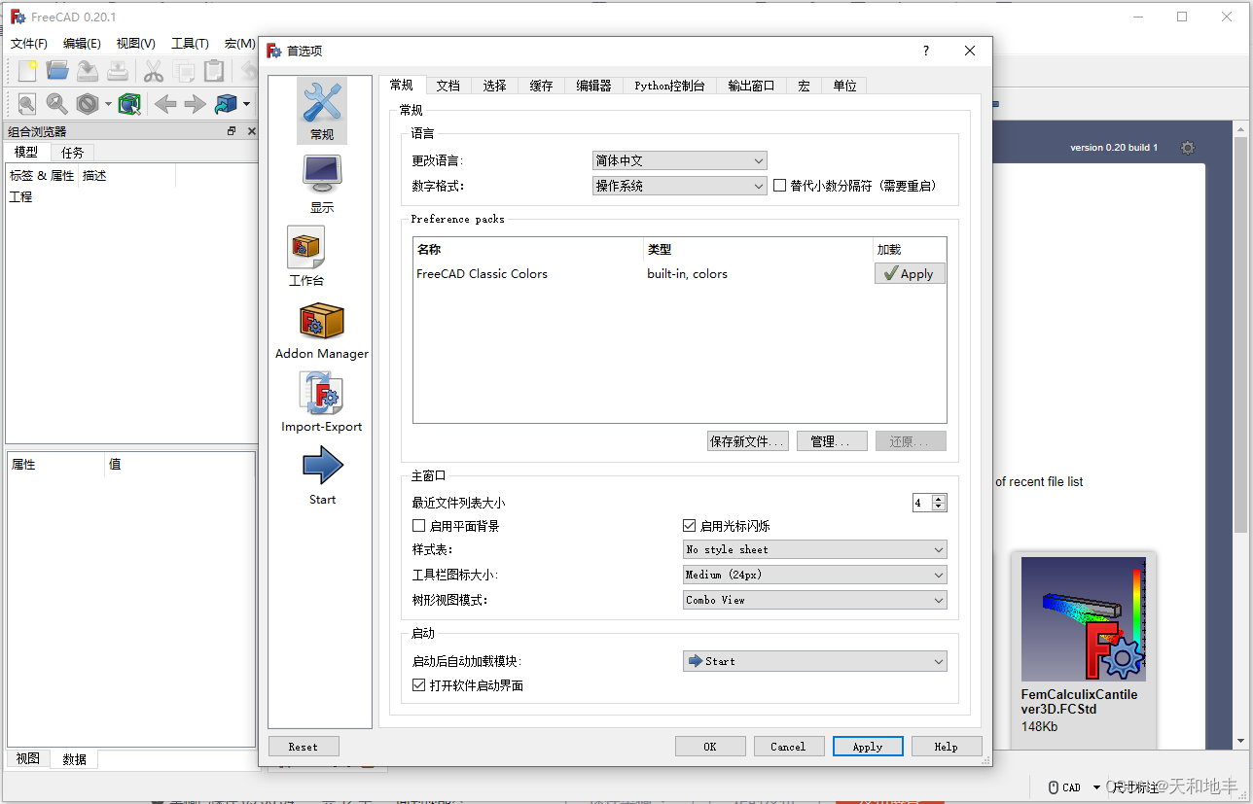Switch to the 输出窗口 tab

751,86
